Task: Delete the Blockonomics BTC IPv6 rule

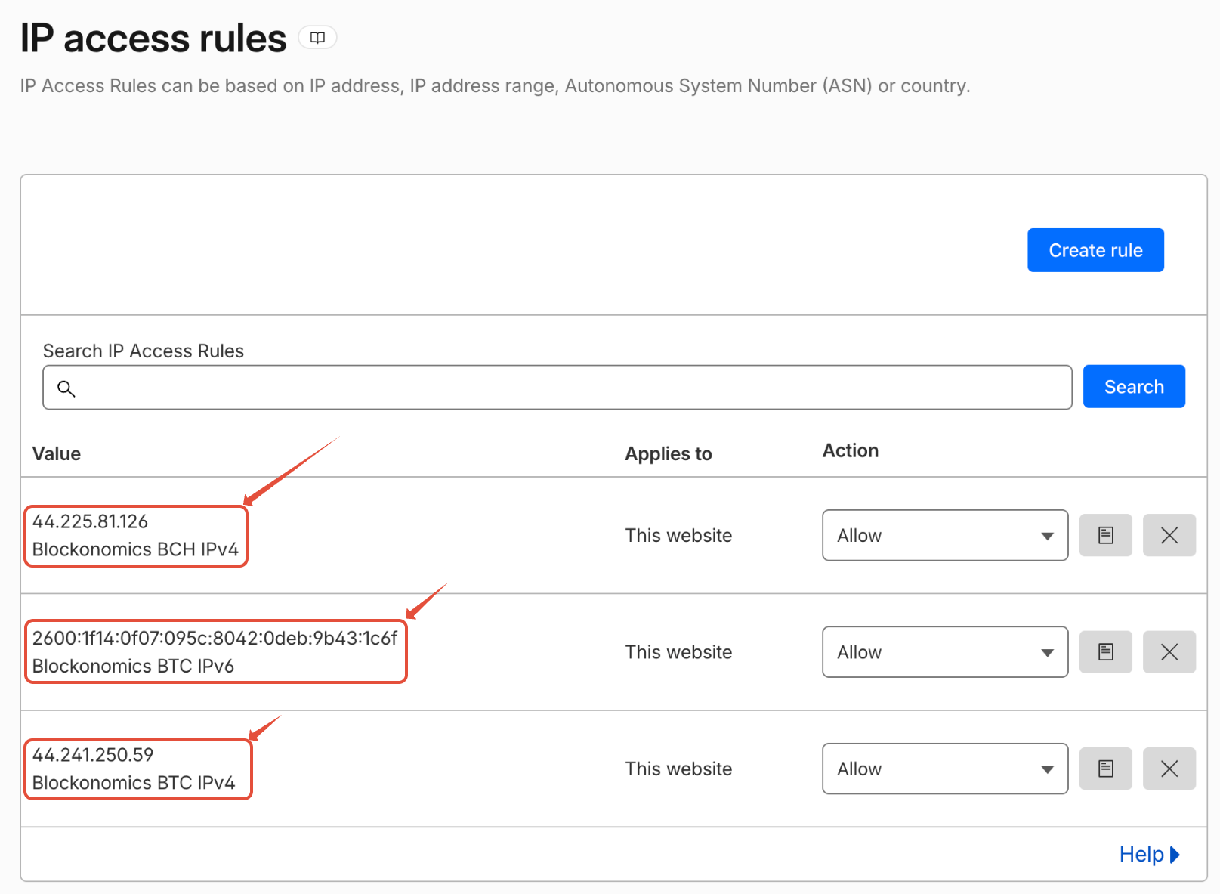Action: (1169, 651)
